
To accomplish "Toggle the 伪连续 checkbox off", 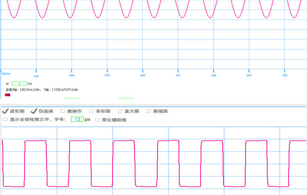I will [x=34, y=111].
